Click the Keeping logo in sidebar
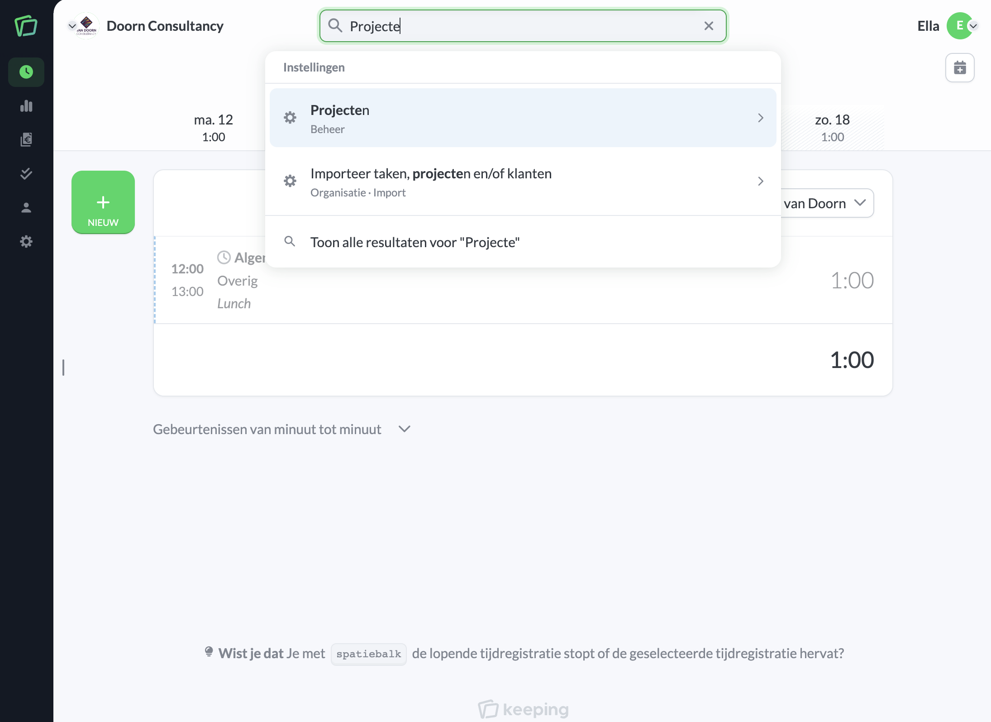This screenshot has width=991, height=722. [26, 26]
